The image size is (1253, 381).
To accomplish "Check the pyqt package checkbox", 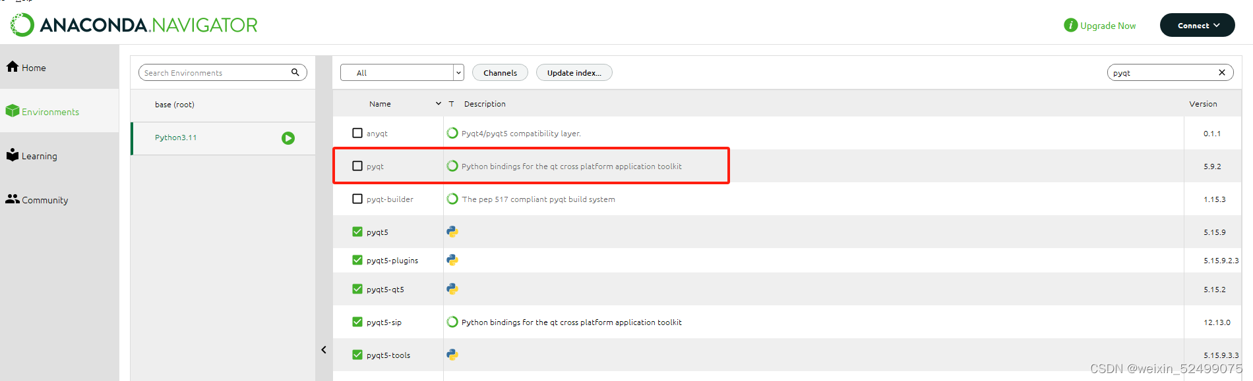I will pos(357,166).
